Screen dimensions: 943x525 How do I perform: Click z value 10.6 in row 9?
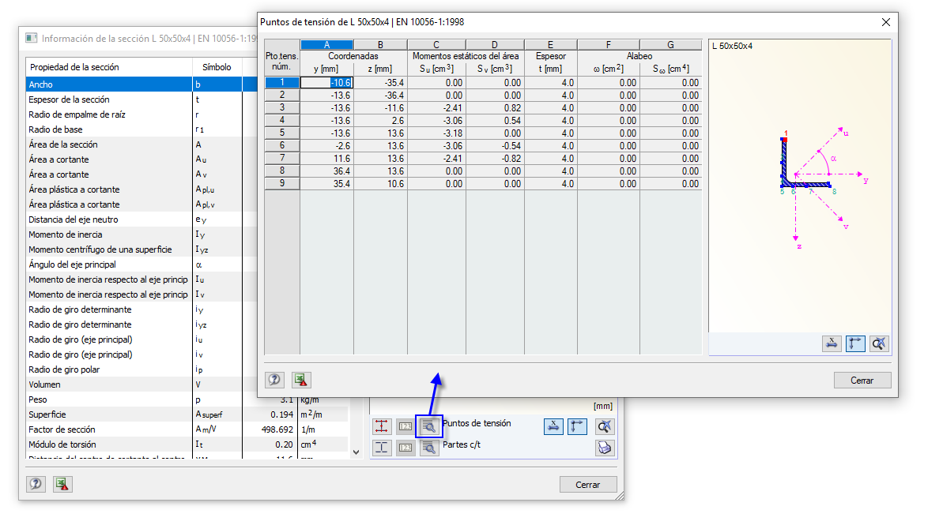[x=380, y=184]
